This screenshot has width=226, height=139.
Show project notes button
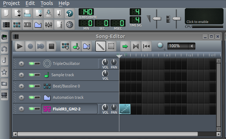[x=59, y=25]
